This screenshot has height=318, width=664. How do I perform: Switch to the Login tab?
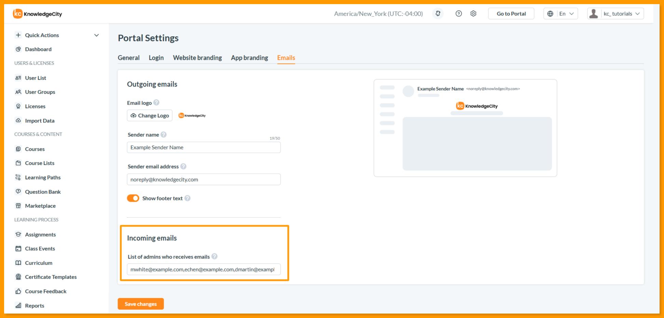(156, 58)
